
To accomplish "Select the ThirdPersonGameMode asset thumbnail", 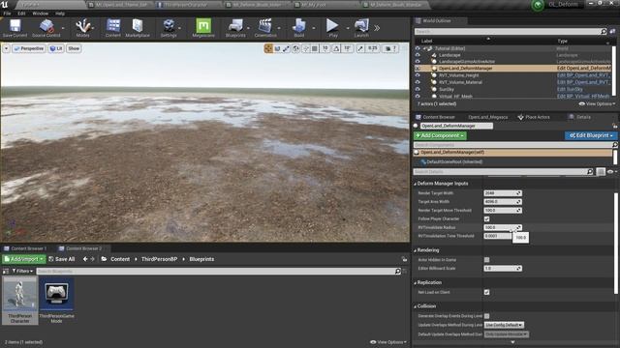I will [x=56, y=301].
